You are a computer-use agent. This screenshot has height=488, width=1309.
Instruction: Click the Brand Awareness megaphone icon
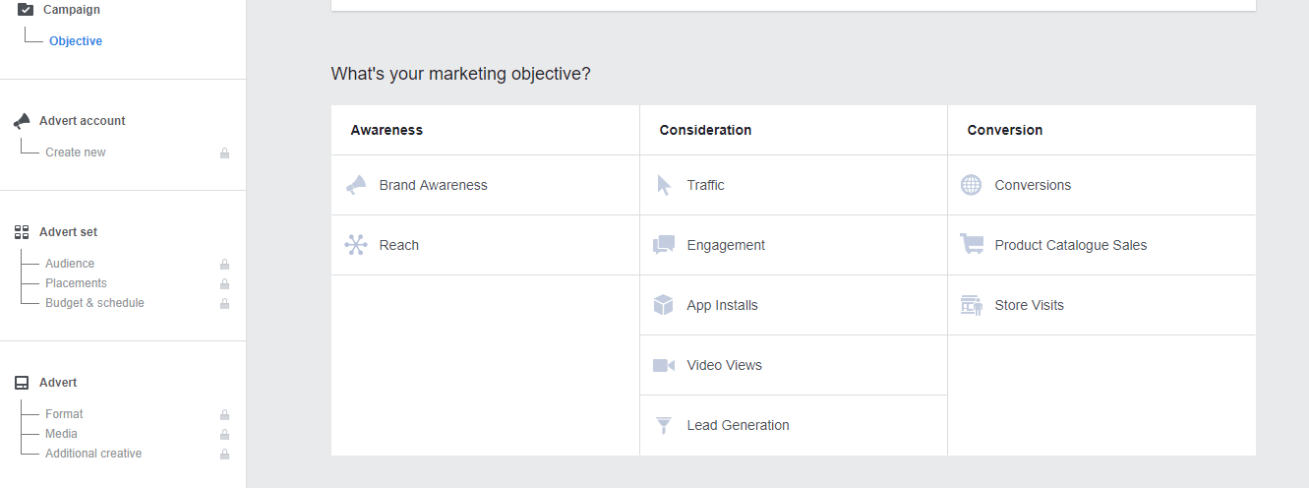pos(356,185)
